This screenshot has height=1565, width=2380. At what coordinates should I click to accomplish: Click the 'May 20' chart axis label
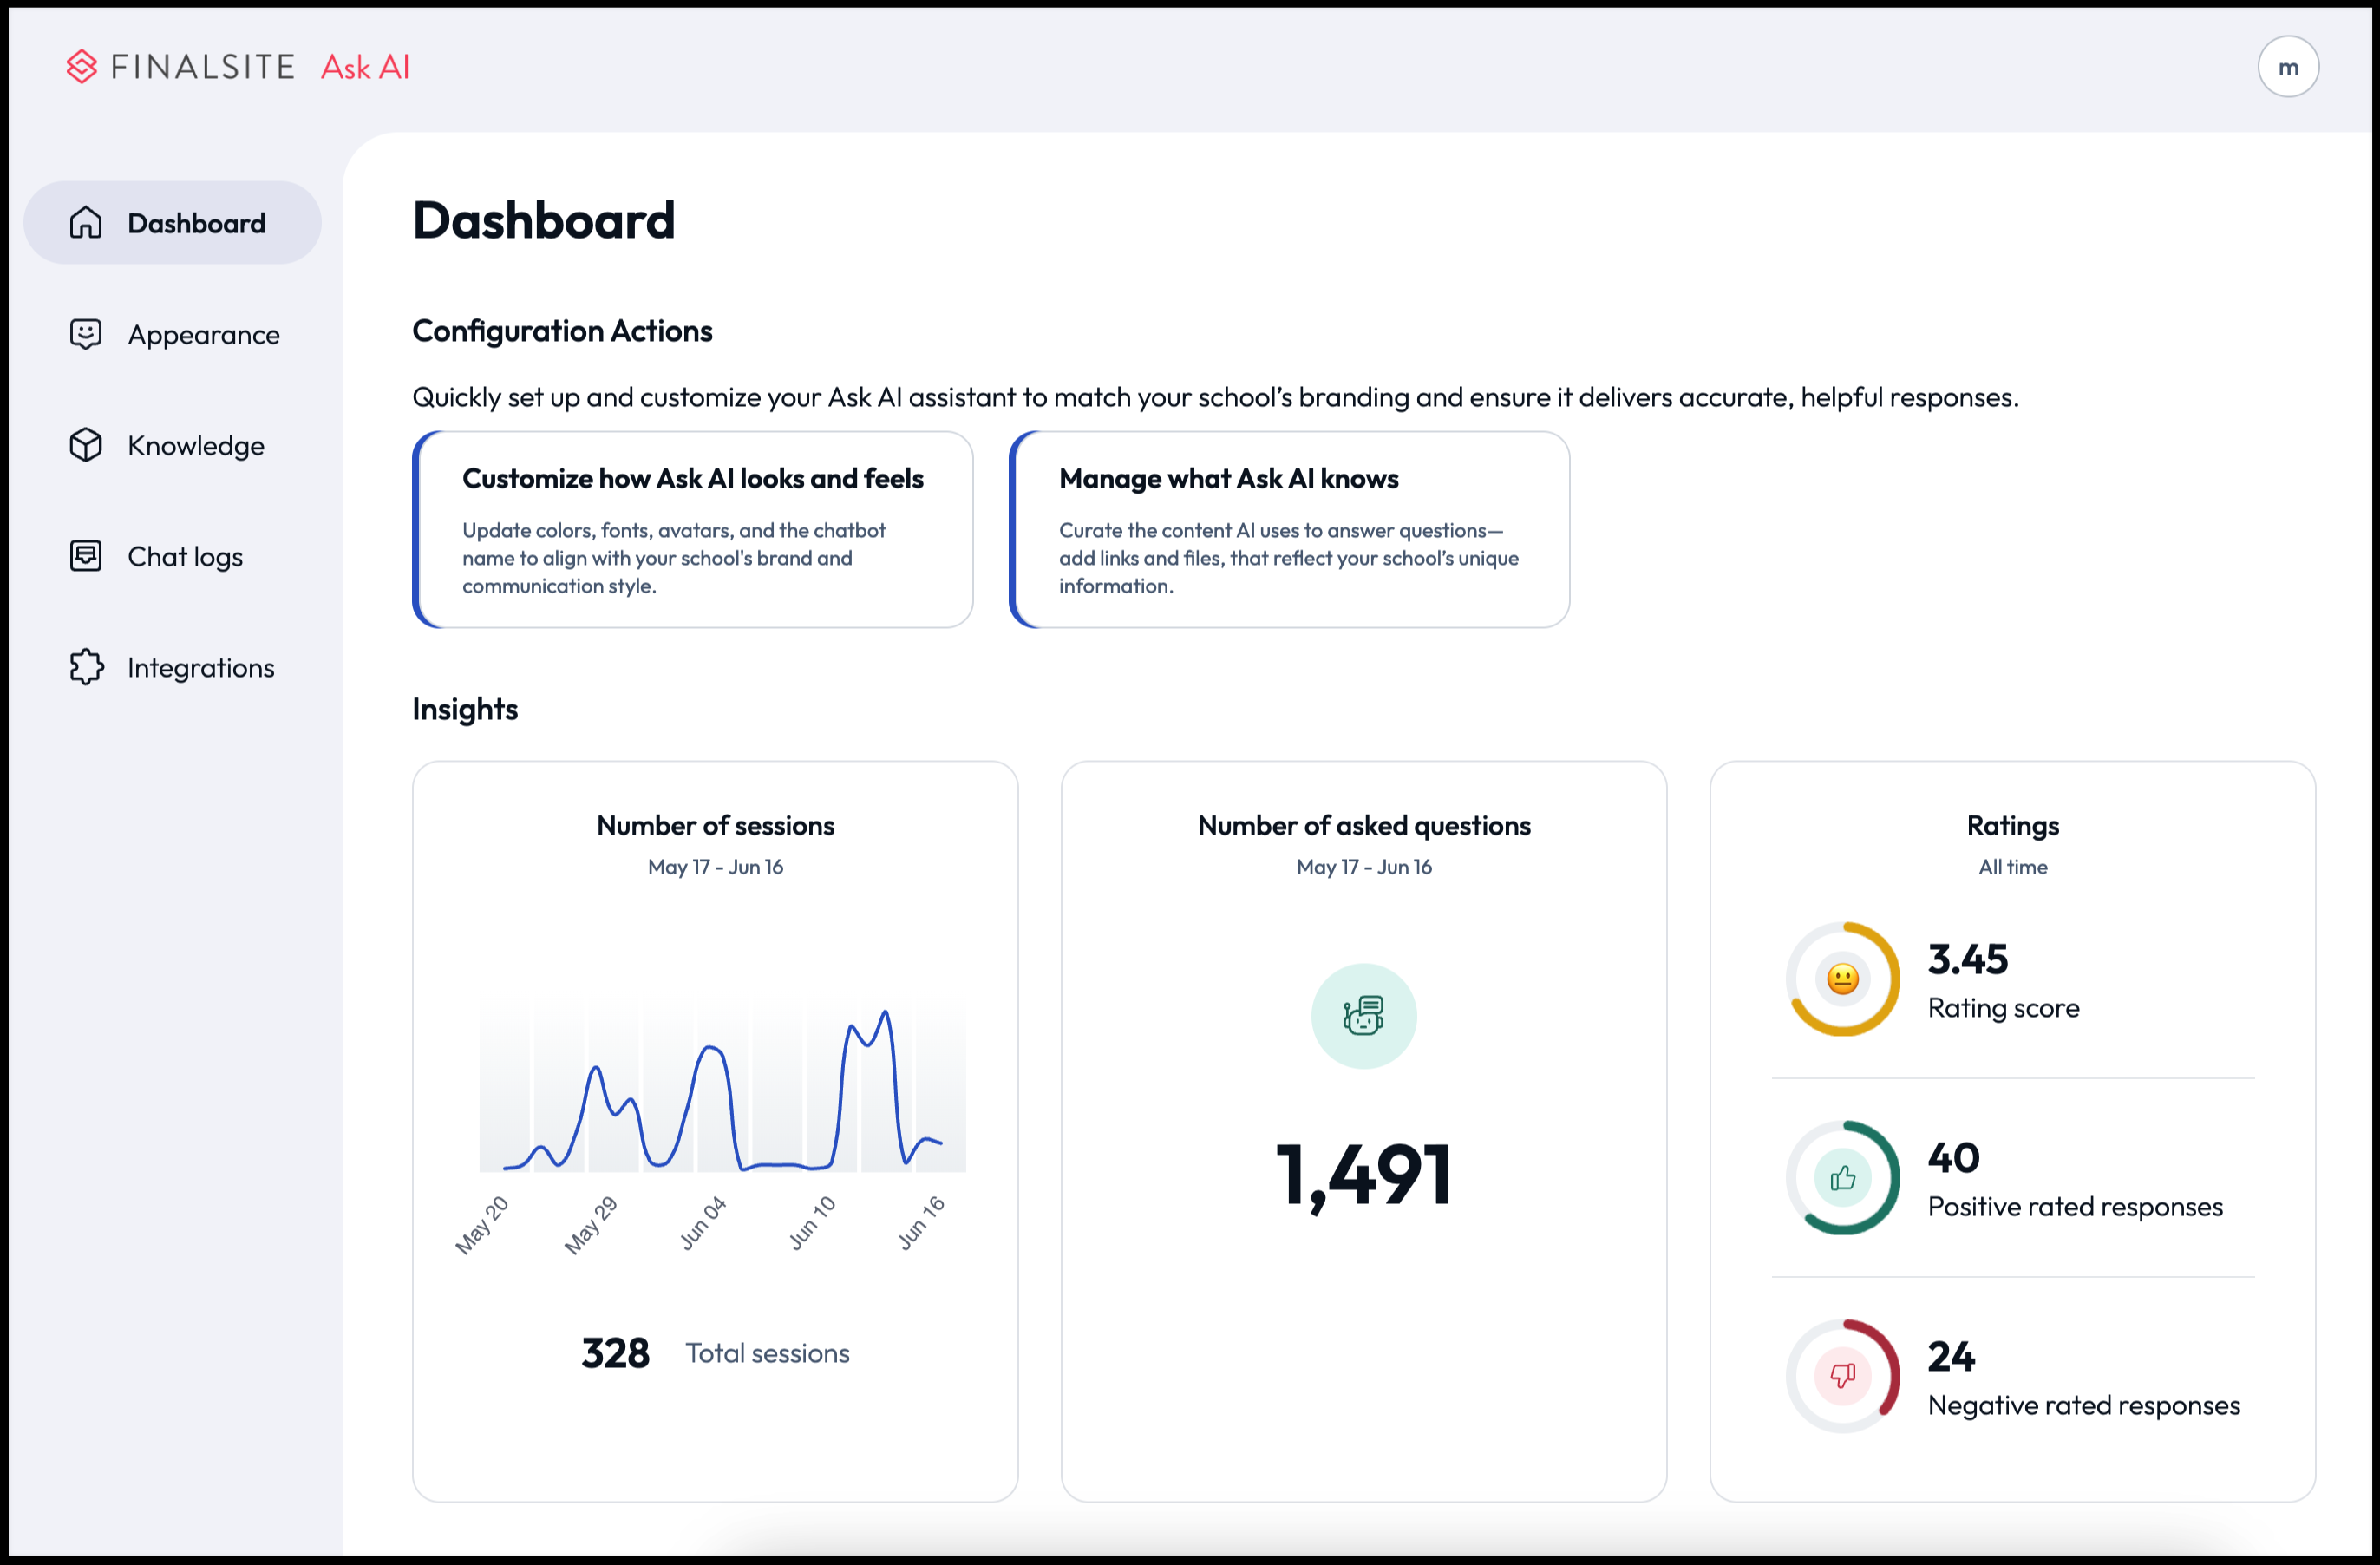pos(482,1224)
